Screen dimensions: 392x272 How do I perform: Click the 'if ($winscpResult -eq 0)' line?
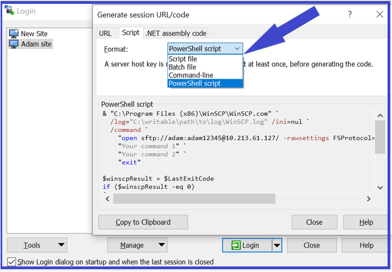(x=148, y=187)
